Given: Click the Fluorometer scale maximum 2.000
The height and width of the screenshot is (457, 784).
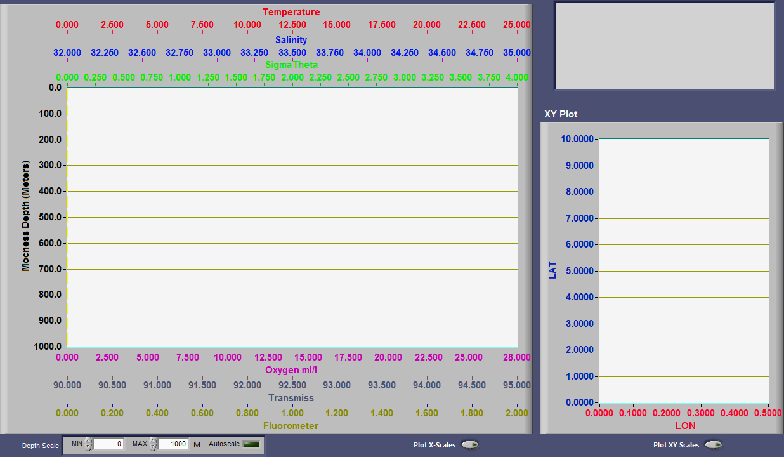Looking at the screenshot, I should pos(518,413).
